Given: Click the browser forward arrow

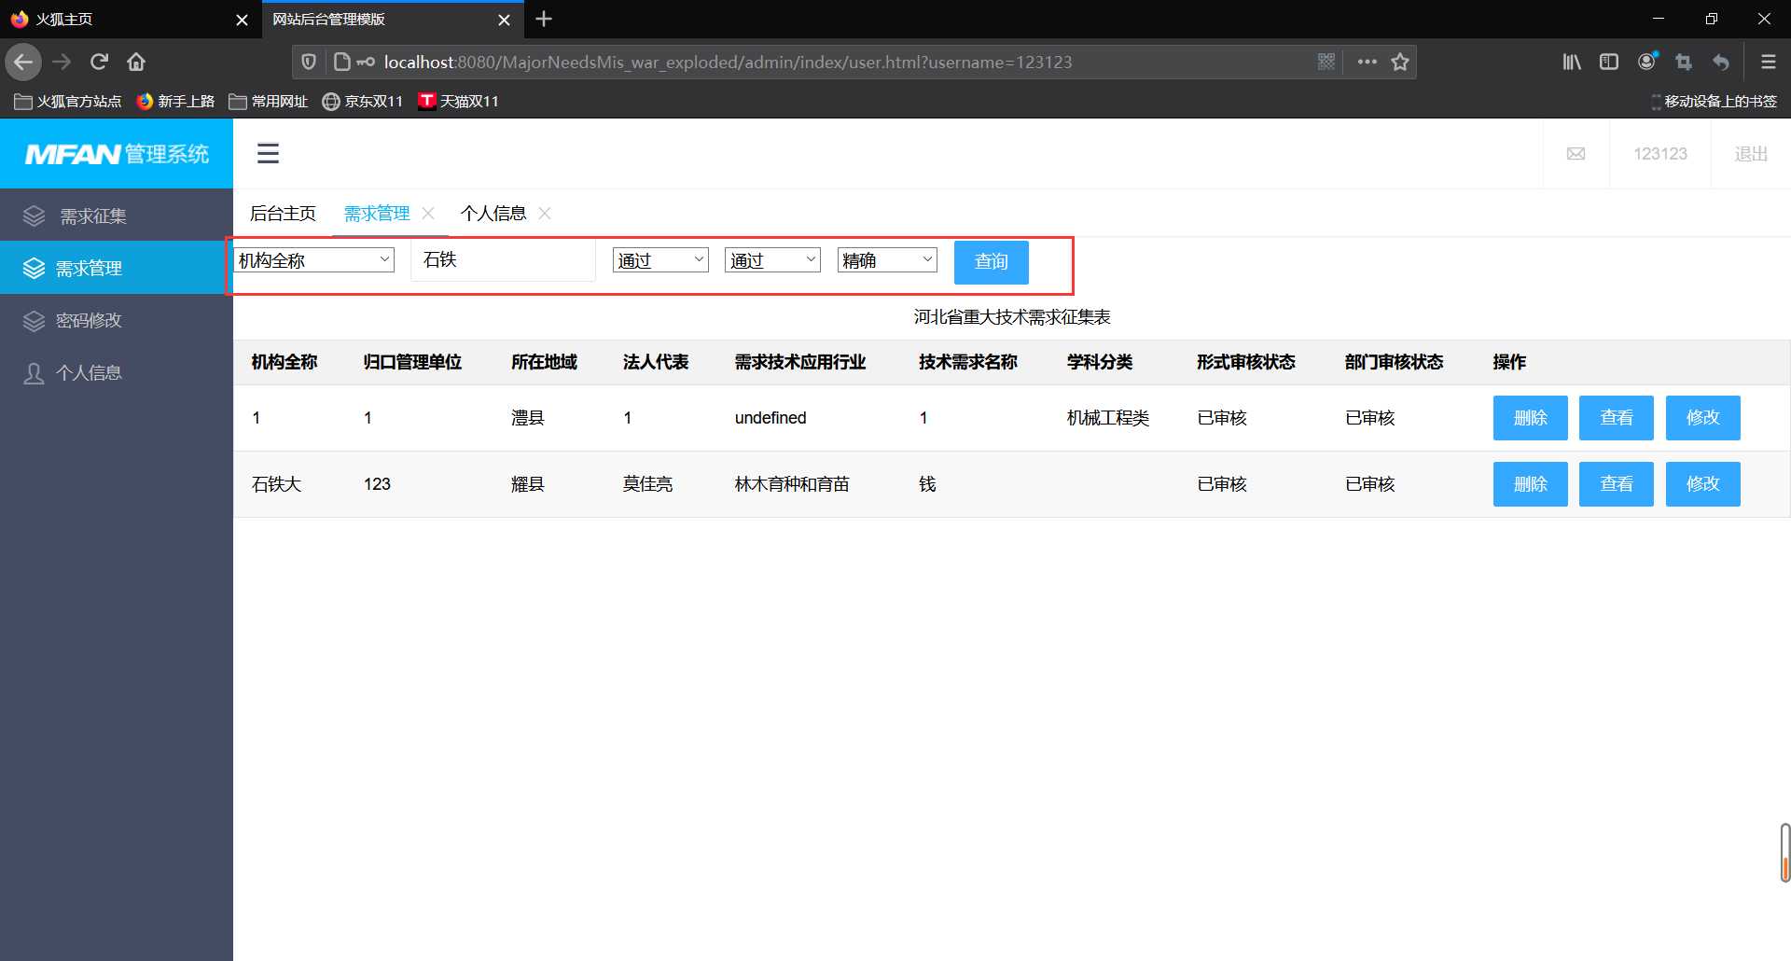Looking at the screenshot, I should [x=62, y=63].
